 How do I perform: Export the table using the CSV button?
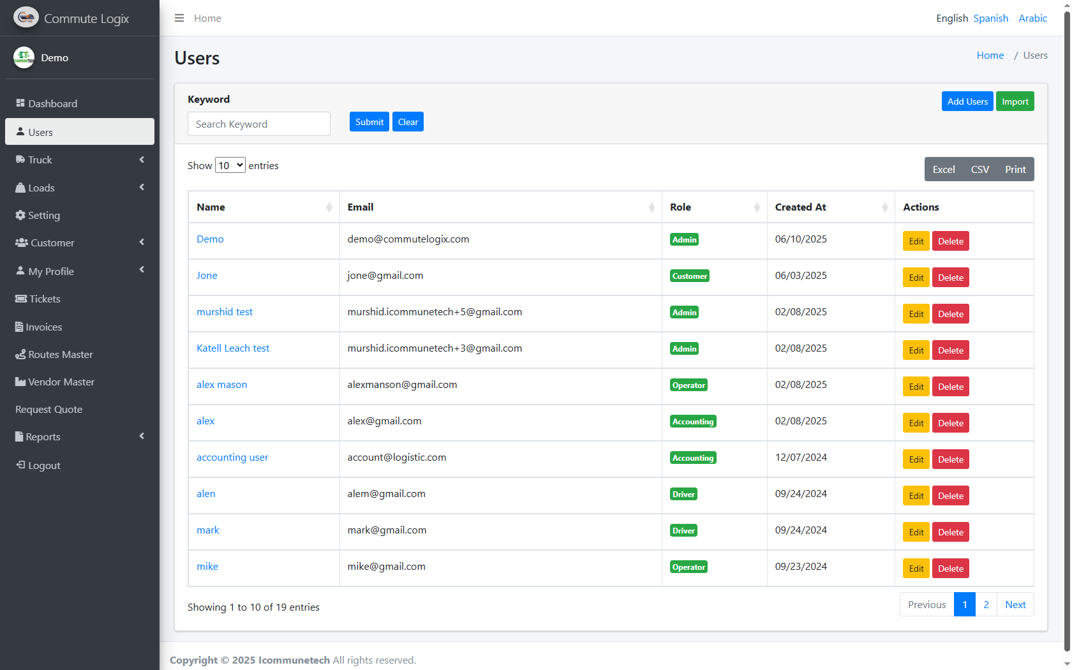click(979, 169)
